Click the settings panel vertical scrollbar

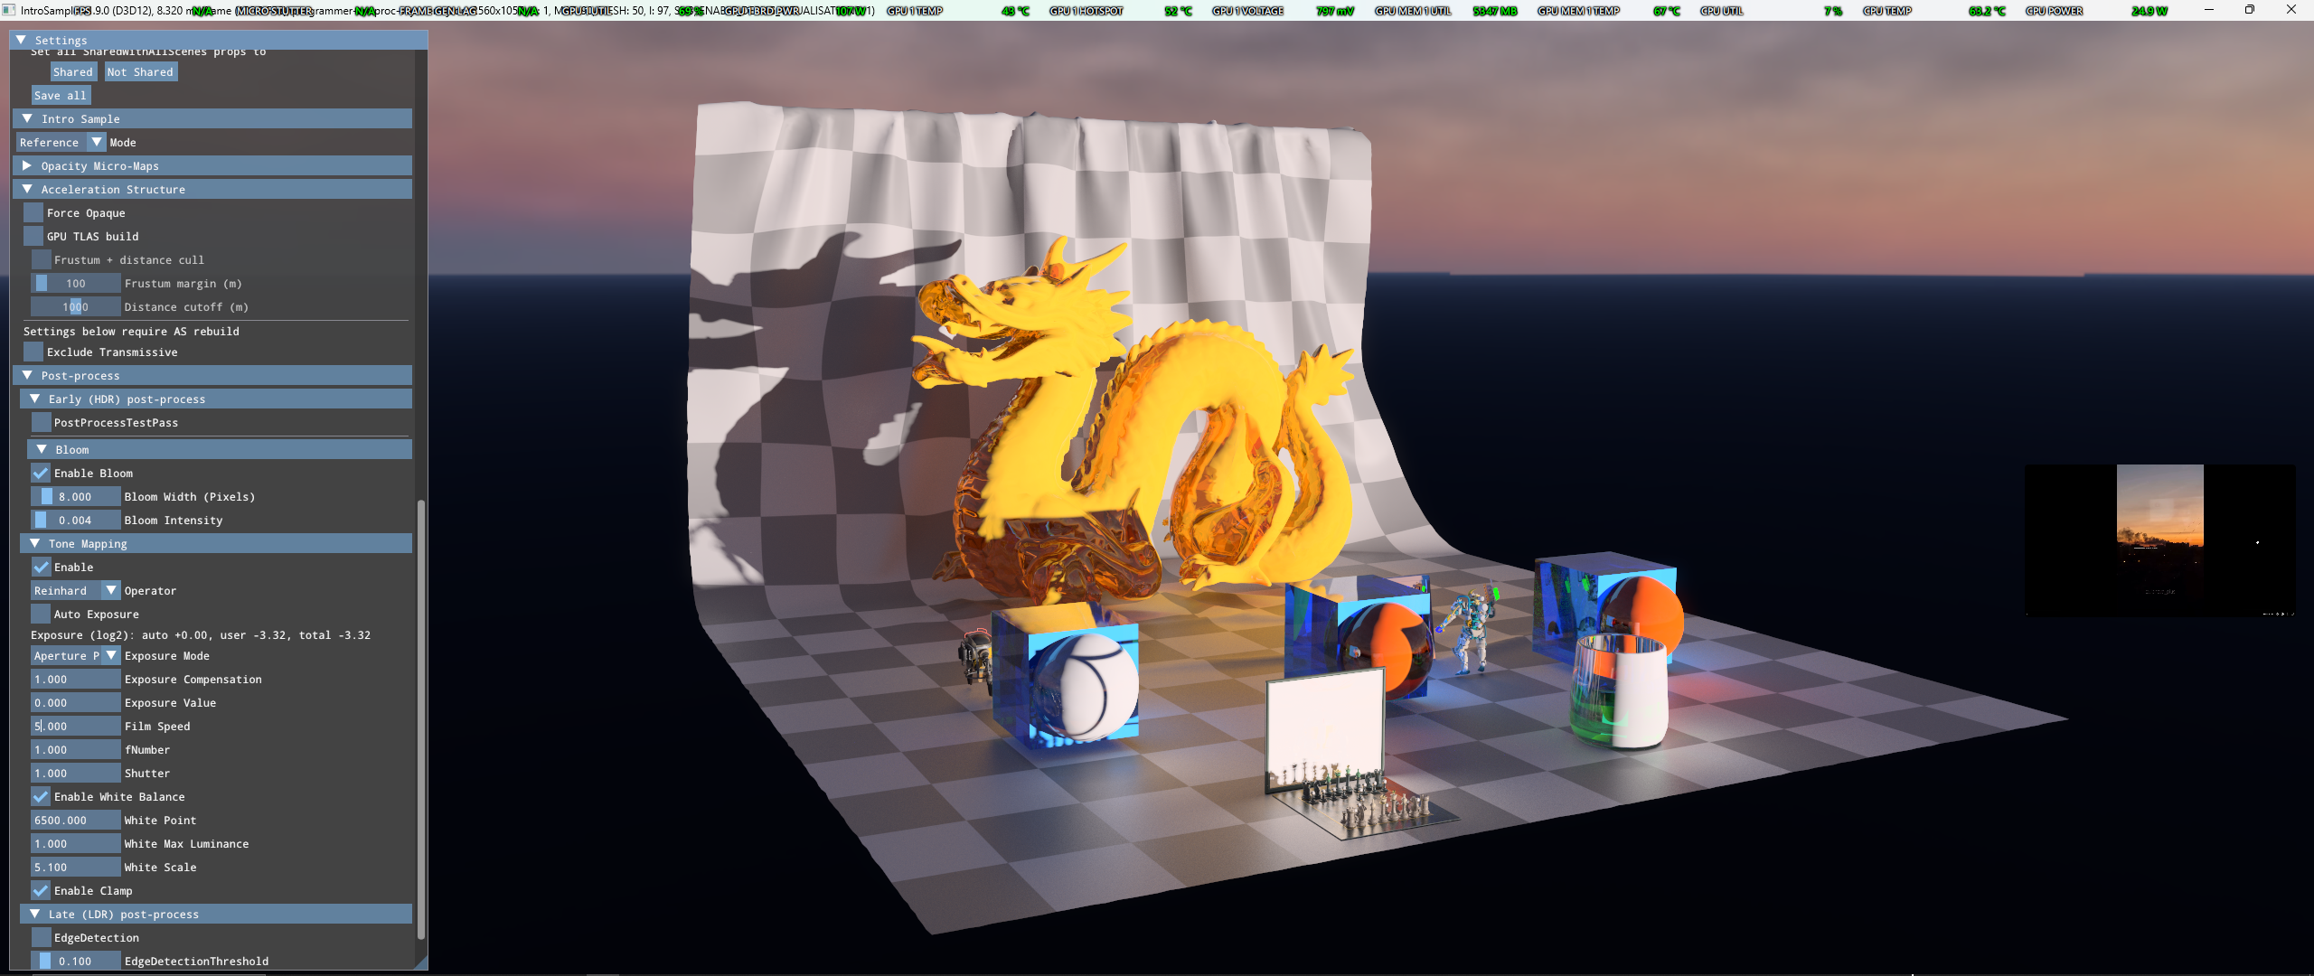point(421,718)
